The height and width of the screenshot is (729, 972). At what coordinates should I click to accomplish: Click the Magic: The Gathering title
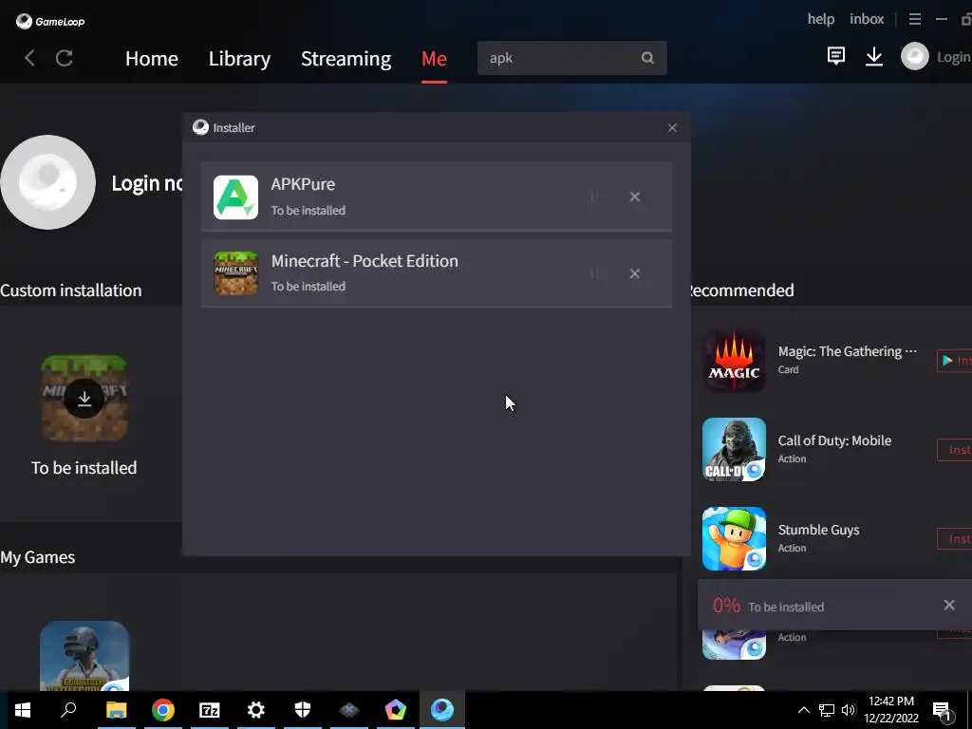click(x=848, y=351)
